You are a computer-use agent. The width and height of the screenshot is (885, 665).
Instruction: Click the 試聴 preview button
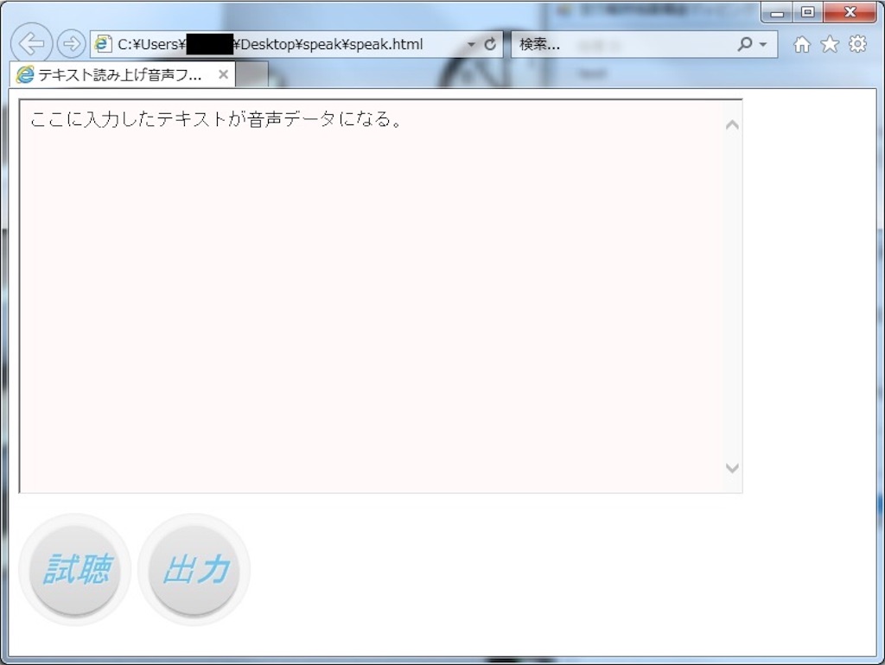click(x=75, y=569)
